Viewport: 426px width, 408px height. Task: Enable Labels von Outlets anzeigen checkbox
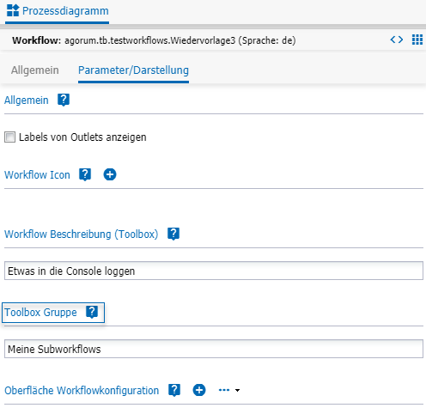coord(9,137)
